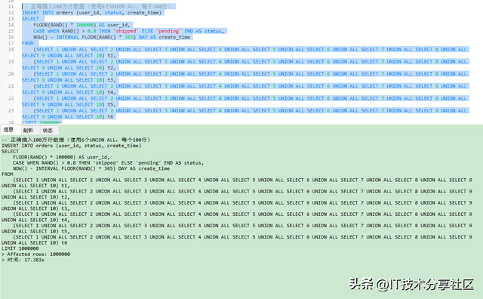Click 'INSERT INTO orders' on editor line 12
Viewport: 483px width, 299px height.
[48, 13]
